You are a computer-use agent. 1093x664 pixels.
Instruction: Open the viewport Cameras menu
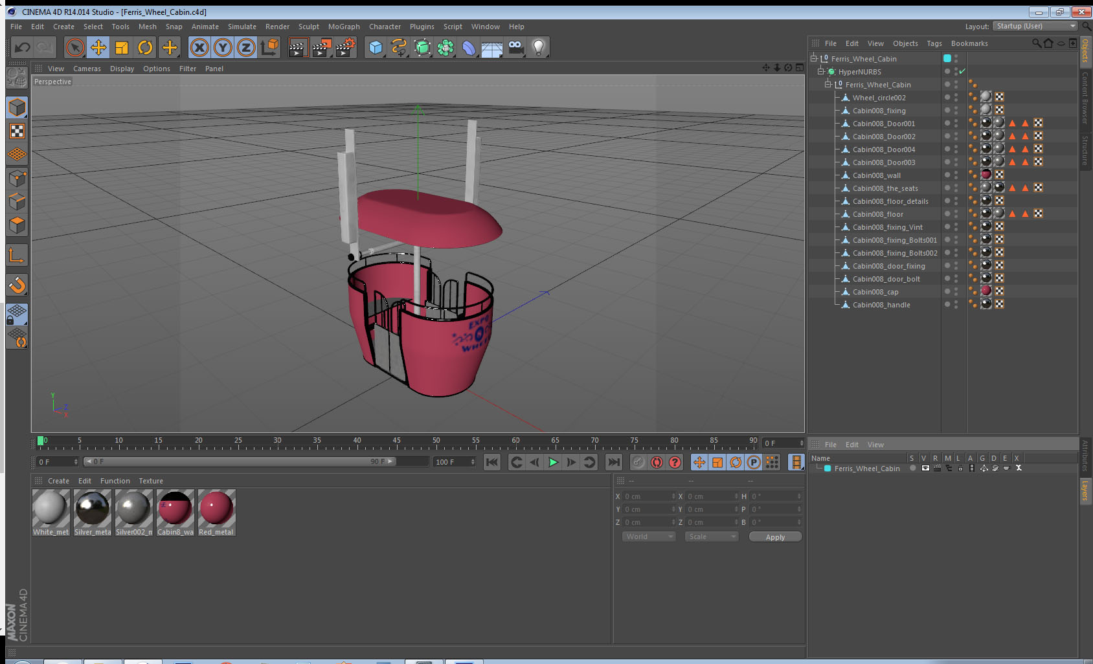[x=87, y=69]
